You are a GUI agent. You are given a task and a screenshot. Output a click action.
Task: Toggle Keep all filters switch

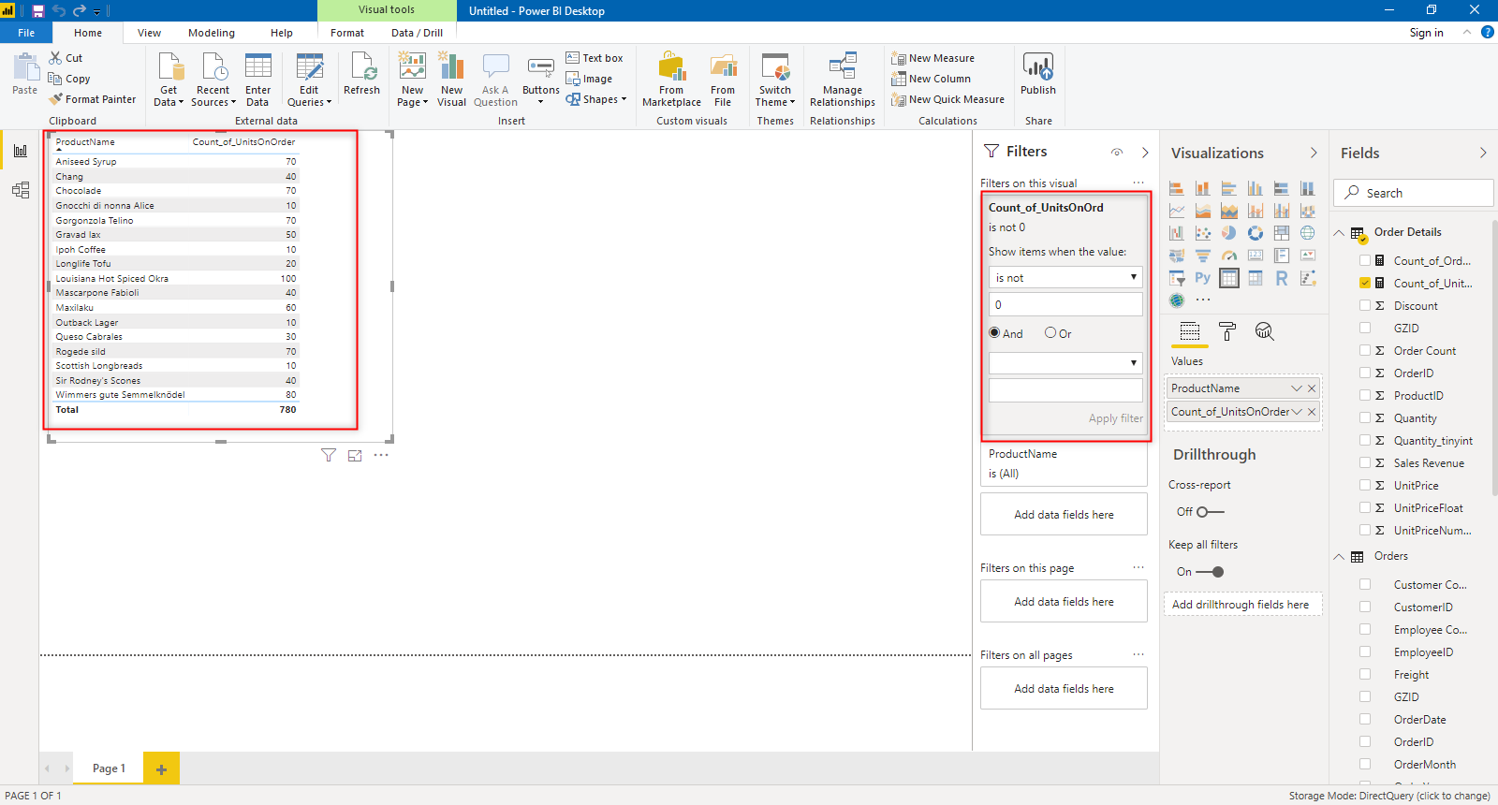tap(1210, 572)
